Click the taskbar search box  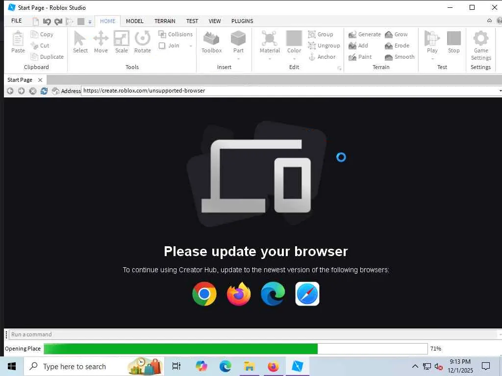click(x=94, y=366)
